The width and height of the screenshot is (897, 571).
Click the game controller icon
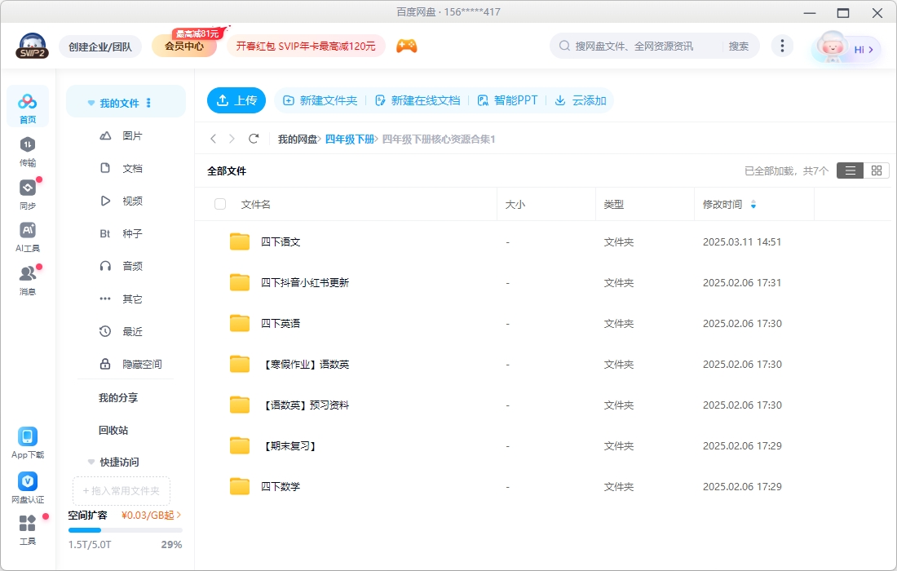click(407, 46)
